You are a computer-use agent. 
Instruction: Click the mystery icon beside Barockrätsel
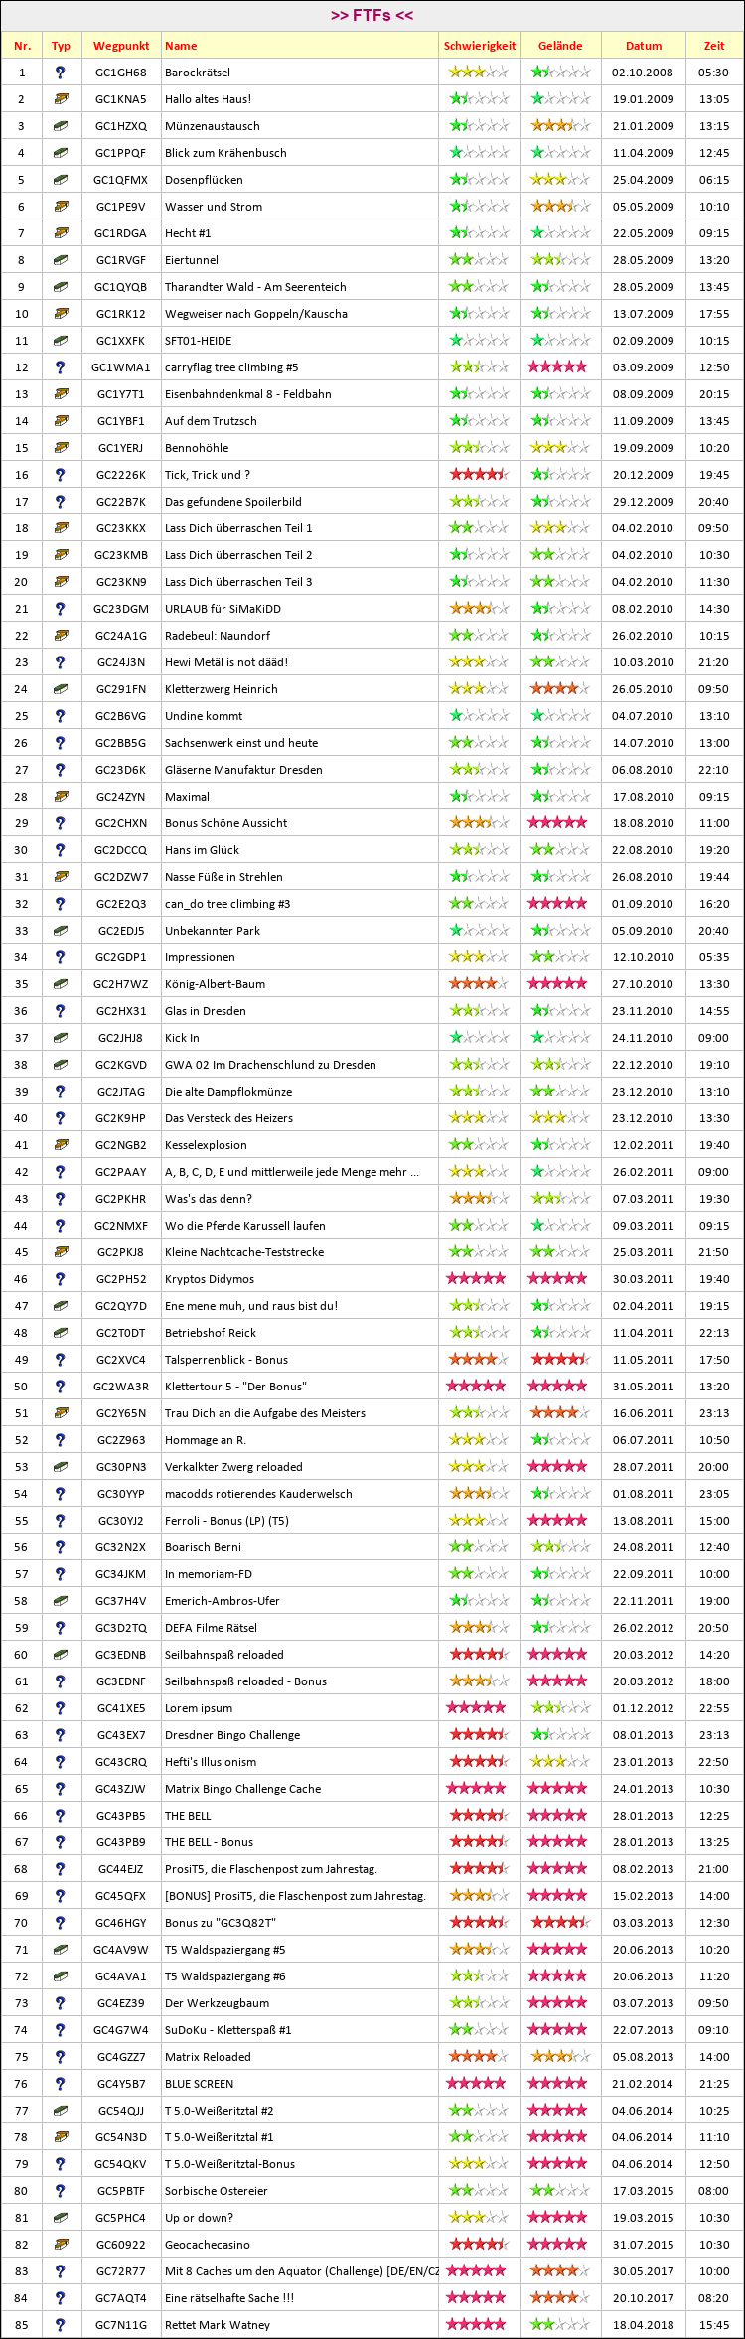pyautogui.click(x=61, y=73)
